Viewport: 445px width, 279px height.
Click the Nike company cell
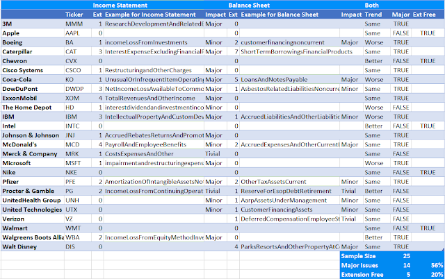(x=33, y=173)
